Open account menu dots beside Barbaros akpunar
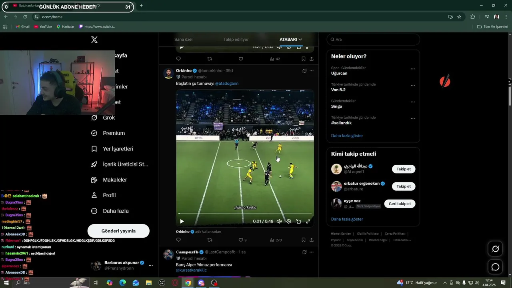 click(151, 265)
